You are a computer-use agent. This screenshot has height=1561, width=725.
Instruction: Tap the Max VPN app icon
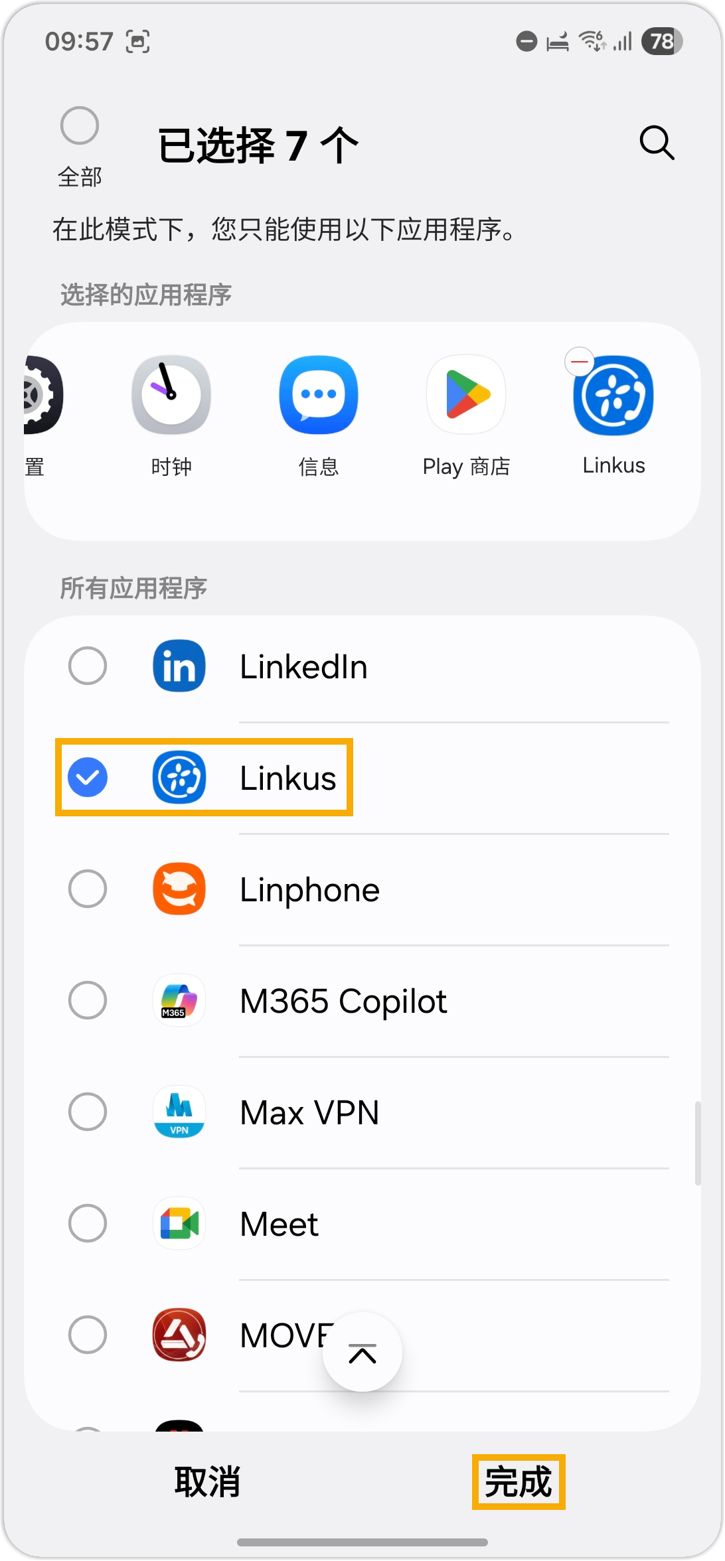pyautogui.click(x=179, y=1112)
